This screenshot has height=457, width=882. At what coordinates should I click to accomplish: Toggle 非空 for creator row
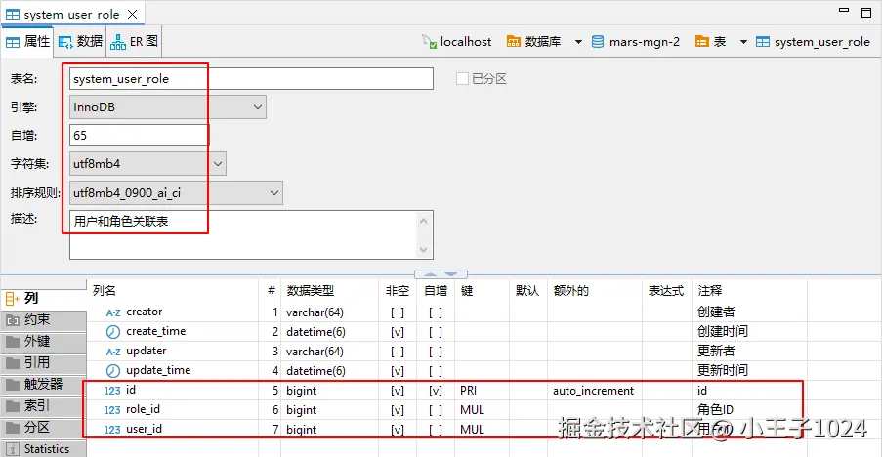click(398, 312)
